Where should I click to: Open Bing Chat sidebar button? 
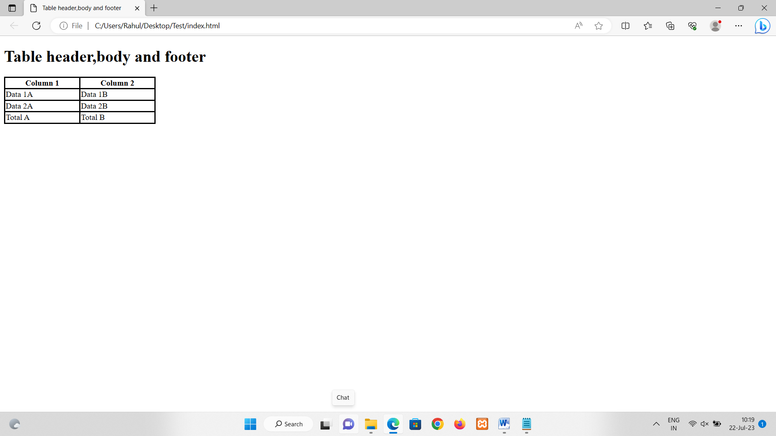point(762,26)
